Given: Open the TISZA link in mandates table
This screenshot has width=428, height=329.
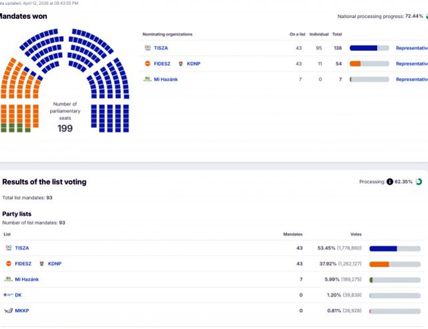Looking at the screenshot, I should coord(161,48).
